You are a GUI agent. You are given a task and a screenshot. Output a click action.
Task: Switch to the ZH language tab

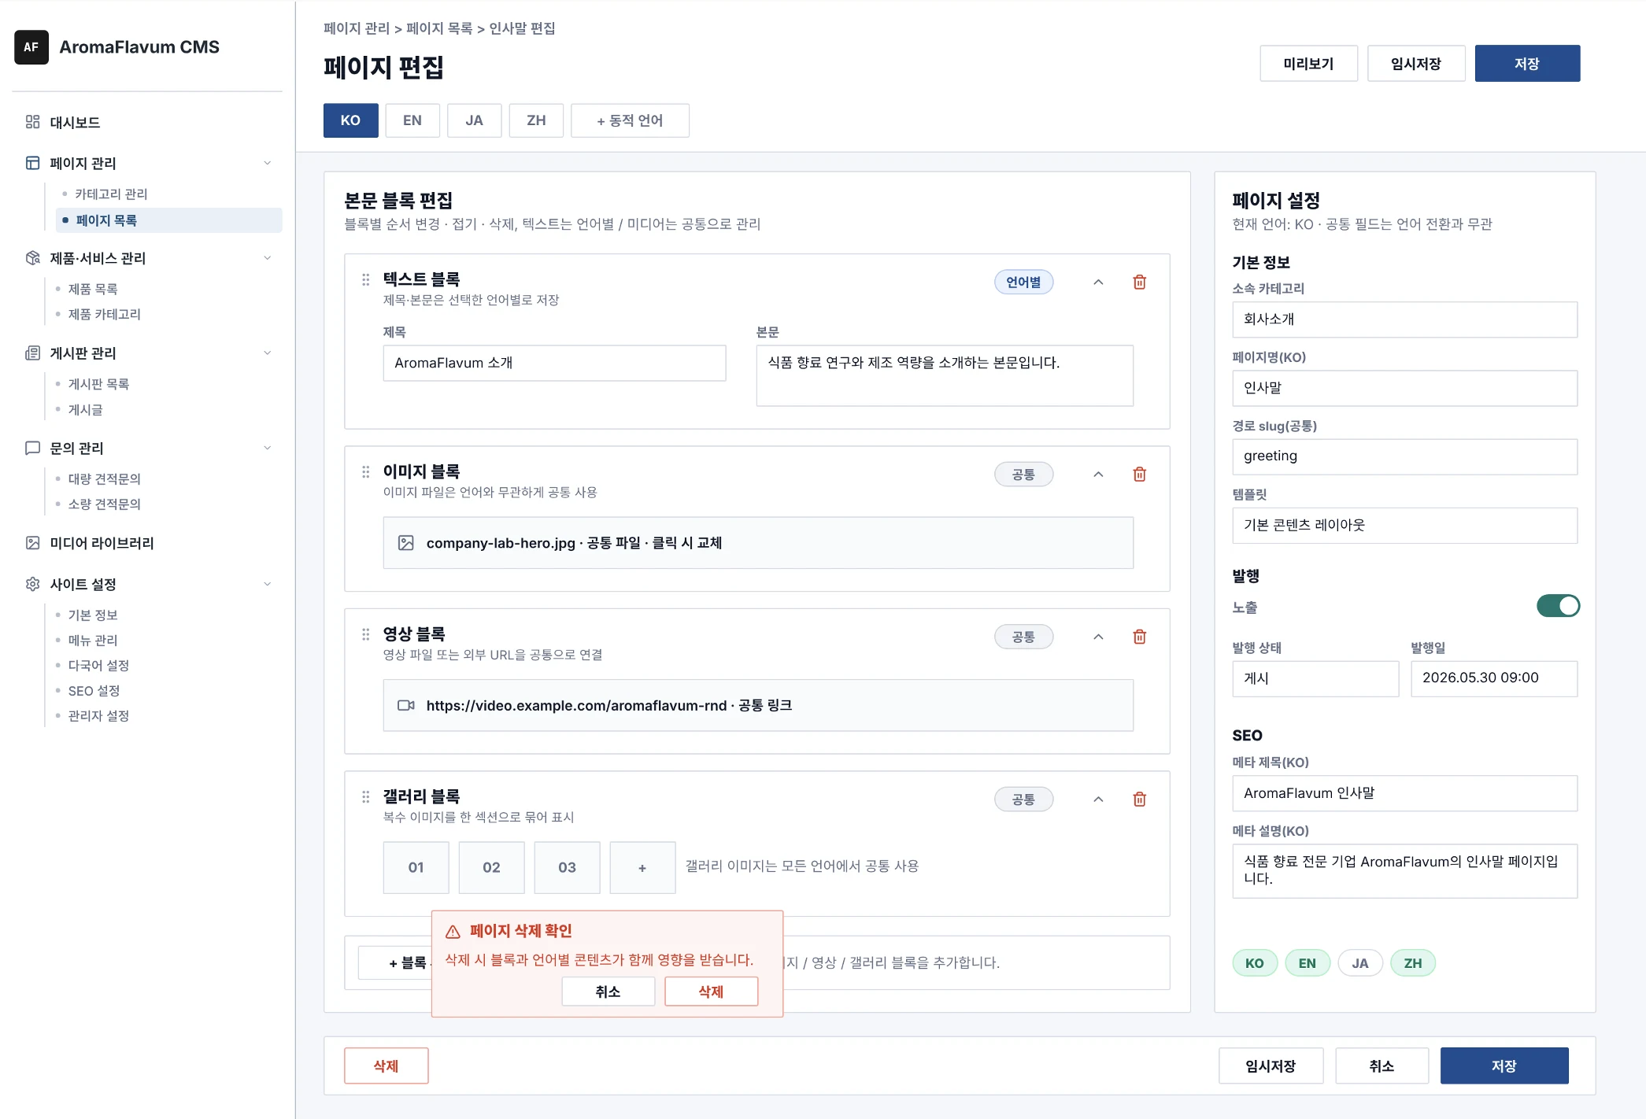[x=536, y=120]
